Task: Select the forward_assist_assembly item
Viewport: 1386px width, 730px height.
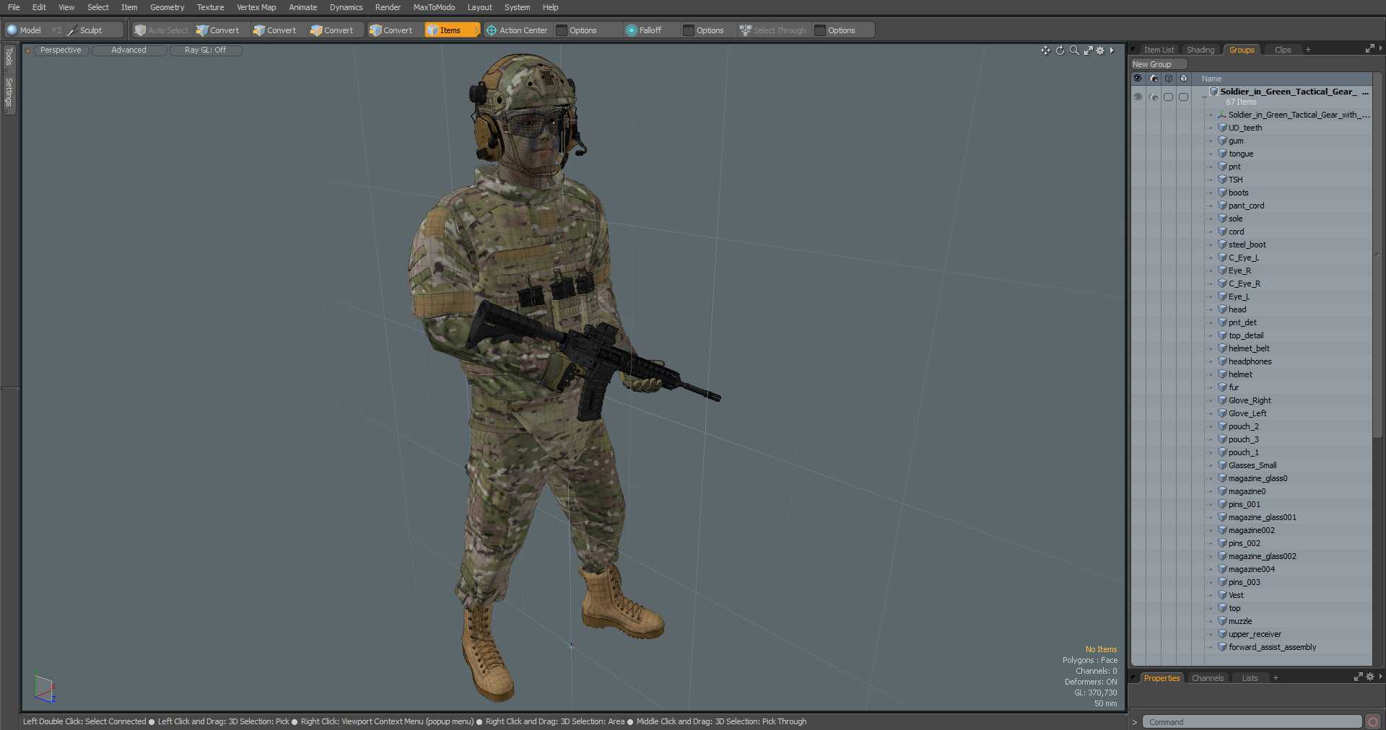Action: 1272,647
